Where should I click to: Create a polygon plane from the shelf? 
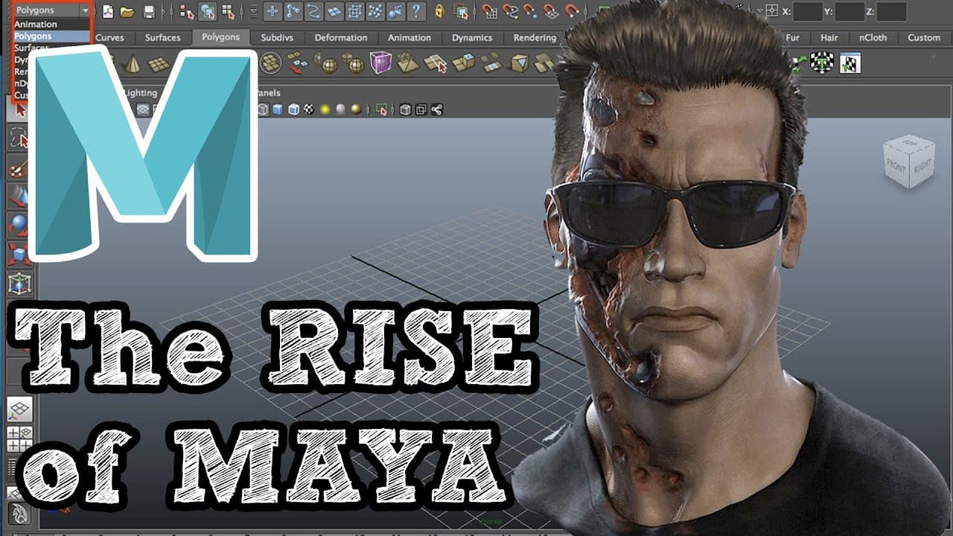coord(159,63)
